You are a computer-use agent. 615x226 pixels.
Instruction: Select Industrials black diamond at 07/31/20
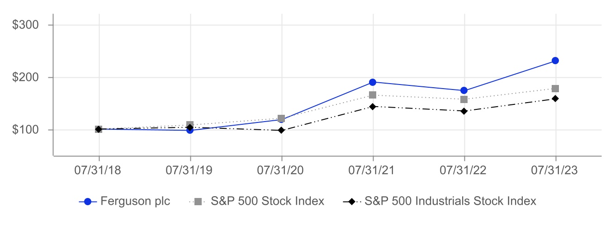coord(281,130)
